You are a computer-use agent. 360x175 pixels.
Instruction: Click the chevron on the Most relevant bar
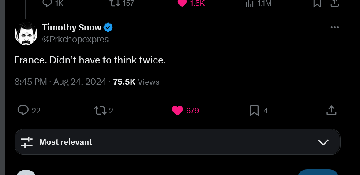(323, 142)
